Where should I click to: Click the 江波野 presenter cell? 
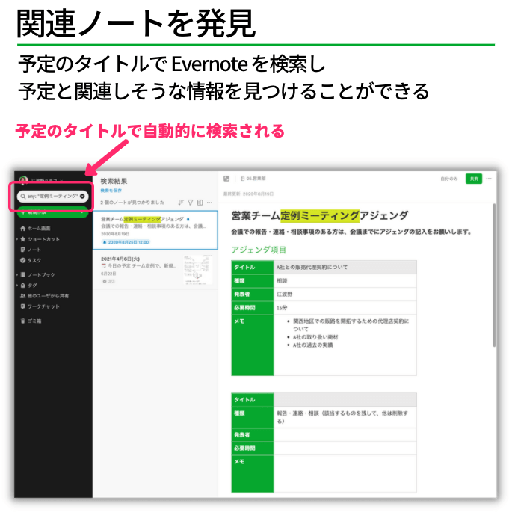(345, 294)
